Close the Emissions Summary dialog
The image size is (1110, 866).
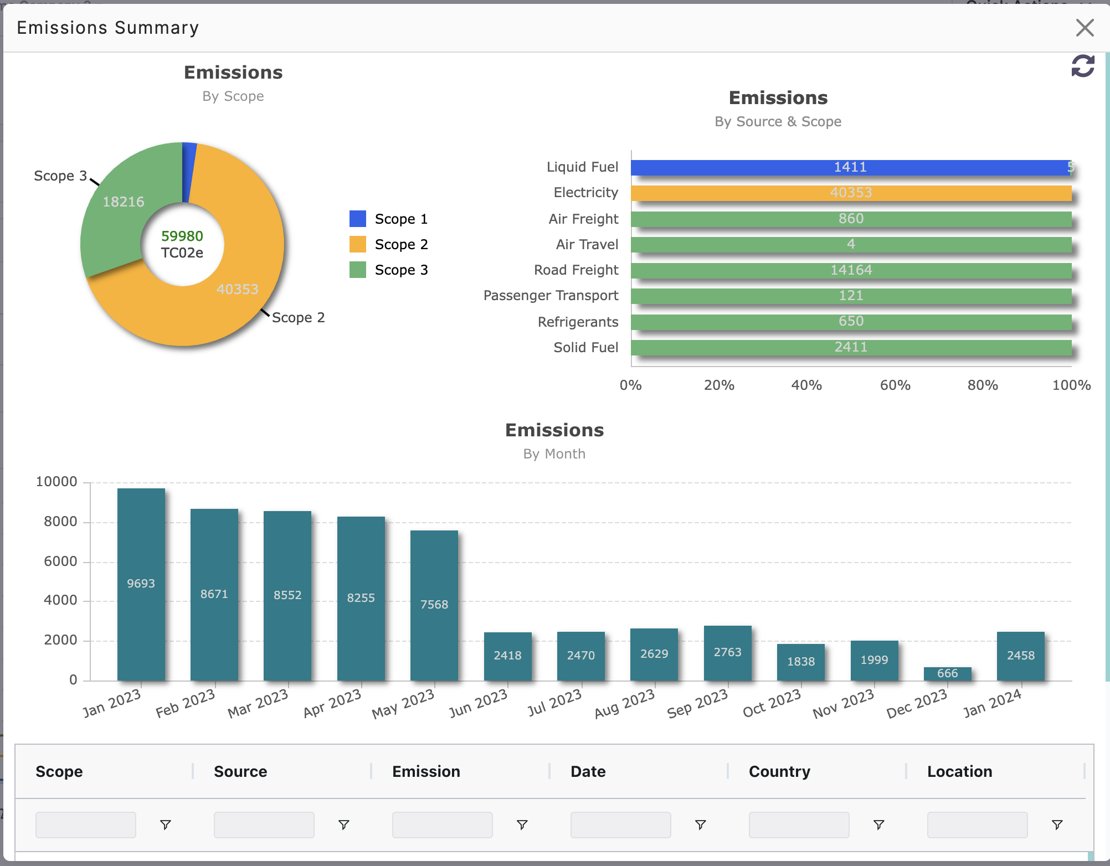1085,28
